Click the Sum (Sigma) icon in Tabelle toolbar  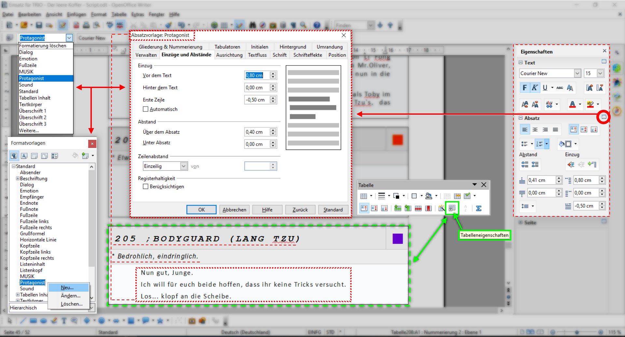tap(479, 208)
